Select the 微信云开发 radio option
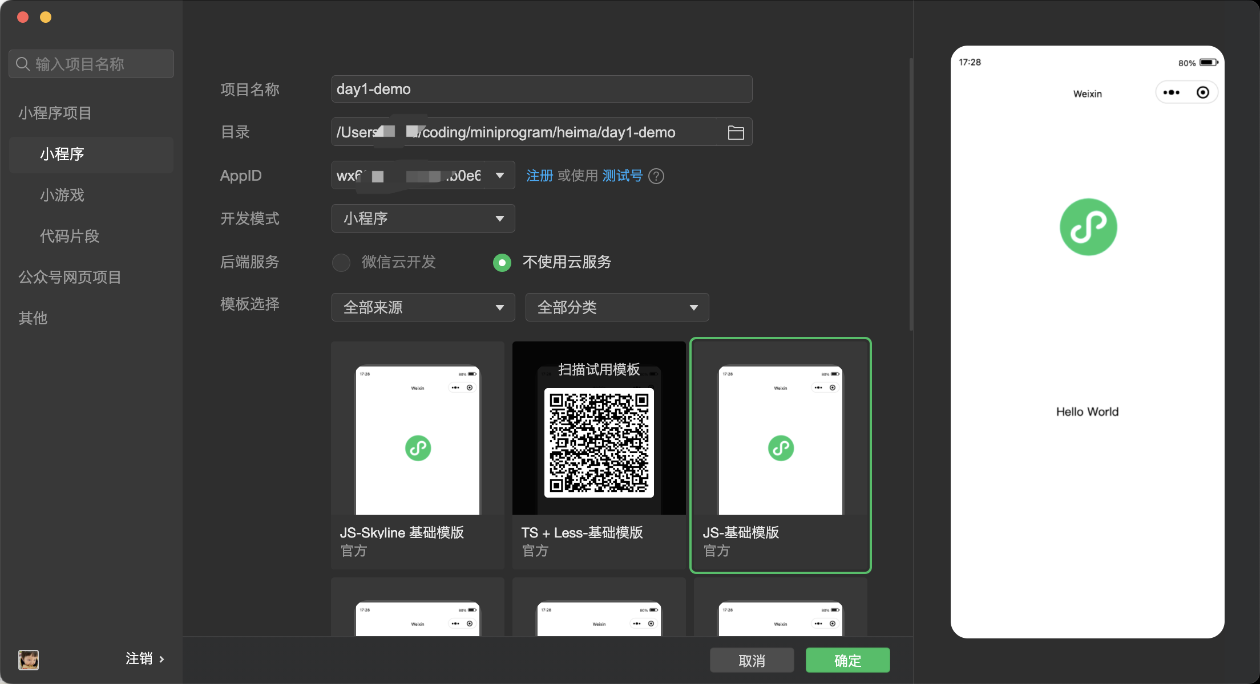This screenshot has width=1260, height=684. coord(341,262)
